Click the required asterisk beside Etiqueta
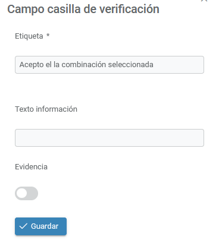This screenshot has width=219, height=246. point(48,35)
